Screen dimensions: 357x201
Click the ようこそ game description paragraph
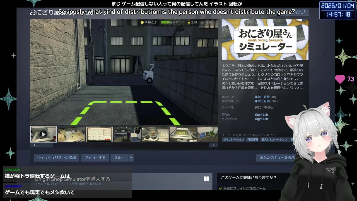pyautogui.click(x=262, y=77)
